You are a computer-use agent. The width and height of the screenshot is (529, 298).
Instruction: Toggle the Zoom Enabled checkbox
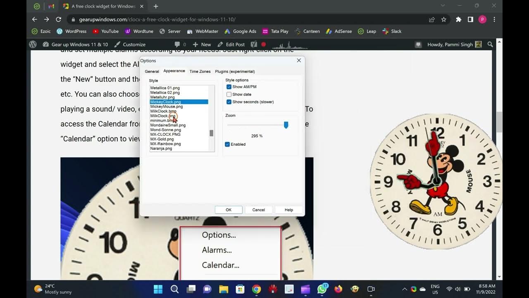pos(227,144)
